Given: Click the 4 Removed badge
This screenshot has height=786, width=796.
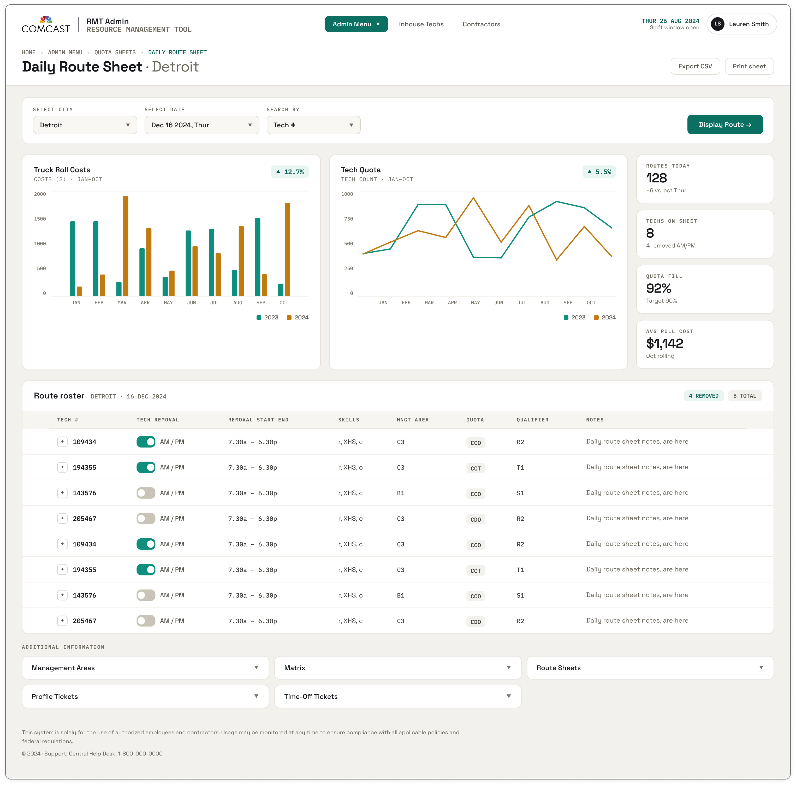Looking at the screenshot, I should click(703, 395).
